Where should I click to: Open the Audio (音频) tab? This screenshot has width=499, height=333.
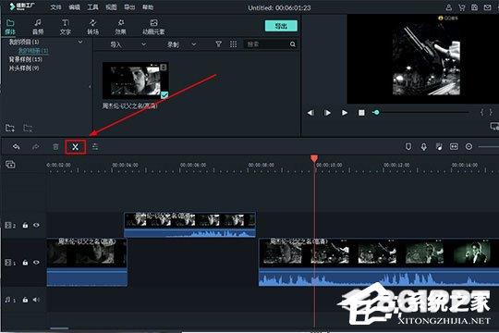point(38,27)
